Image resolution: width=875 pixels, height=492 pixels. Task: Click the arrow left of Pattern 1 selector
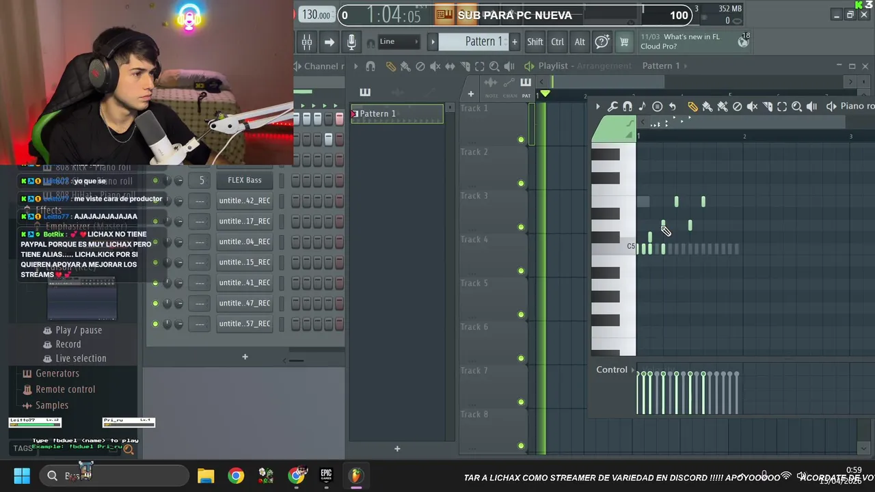[433, 42]
